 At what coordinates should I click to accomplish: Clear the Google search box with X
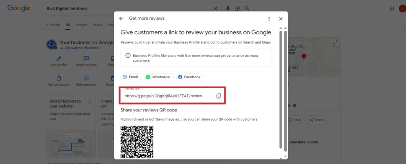216,9
